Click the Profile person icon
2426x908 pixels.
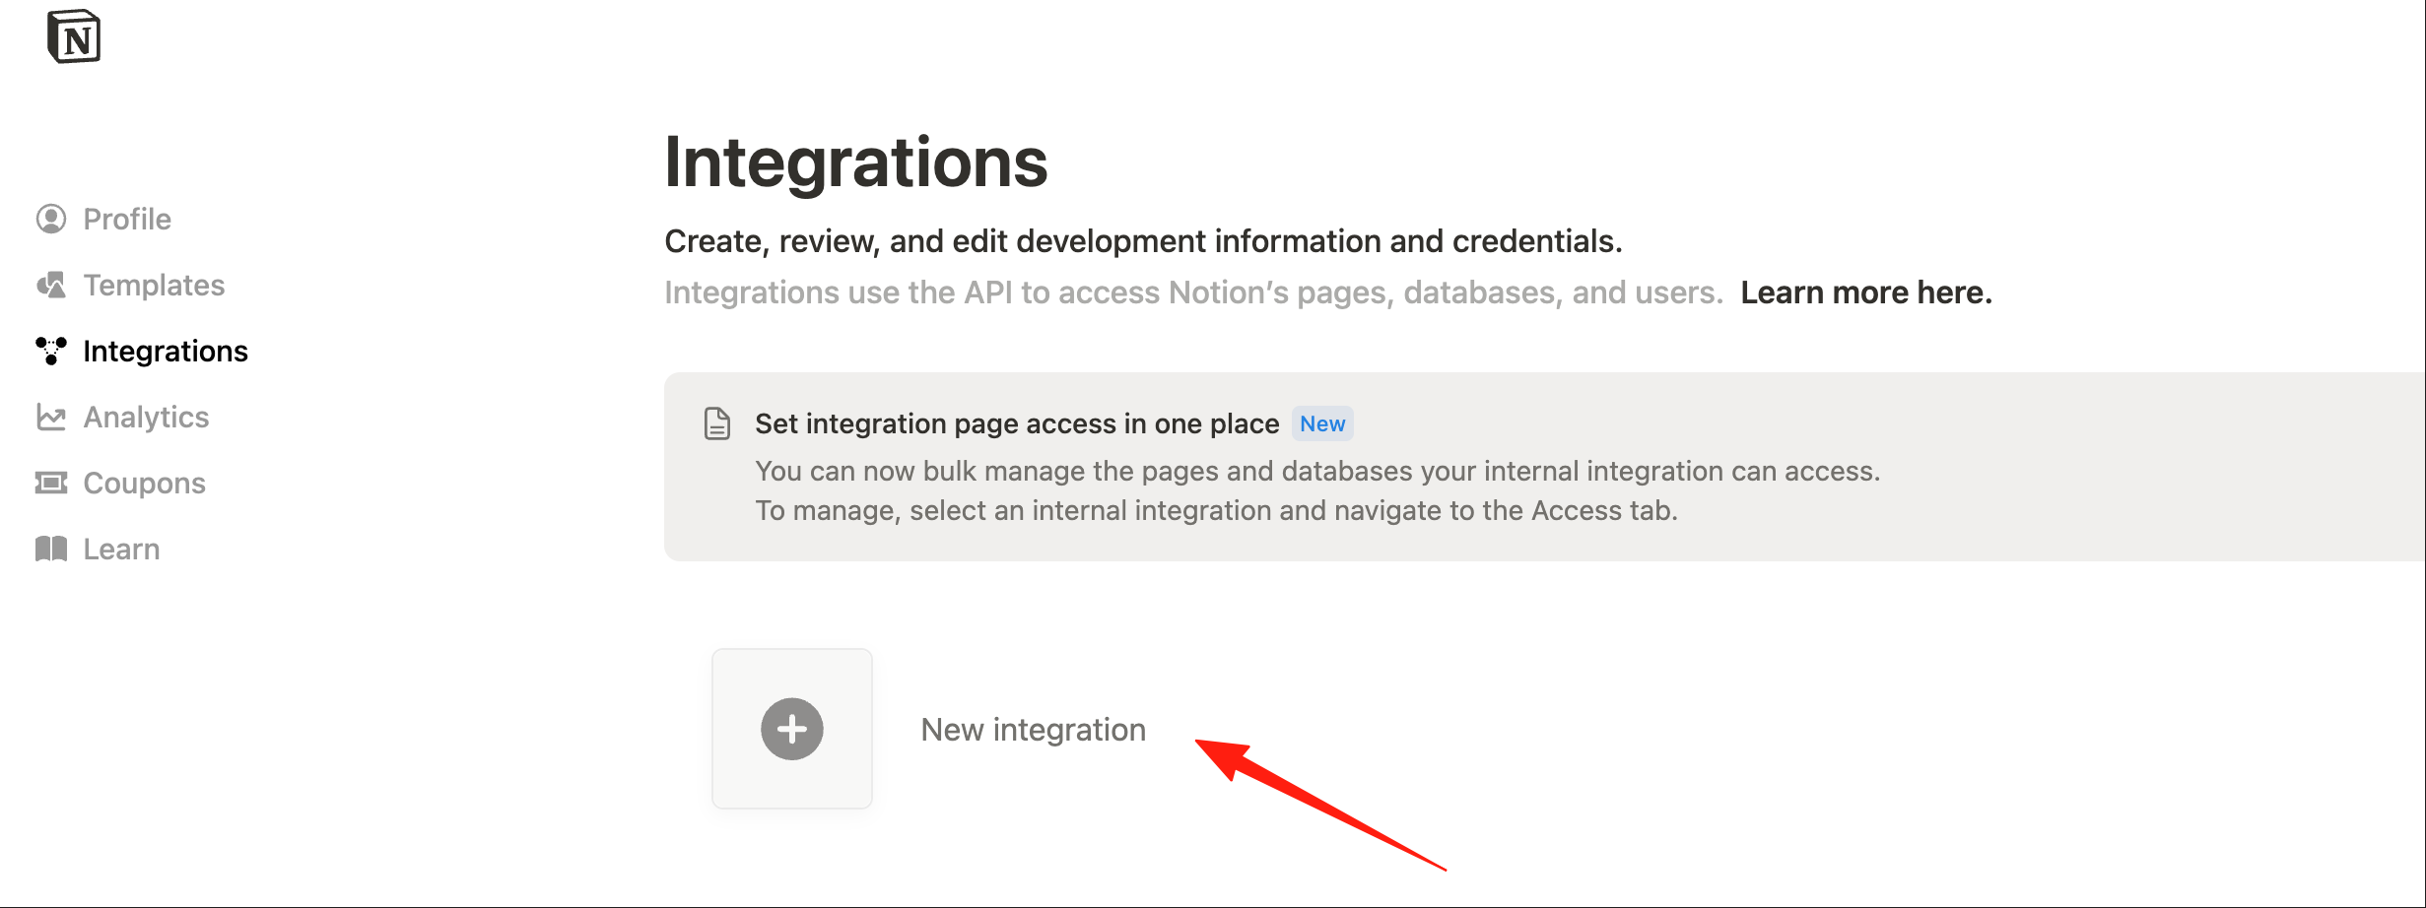51,219
